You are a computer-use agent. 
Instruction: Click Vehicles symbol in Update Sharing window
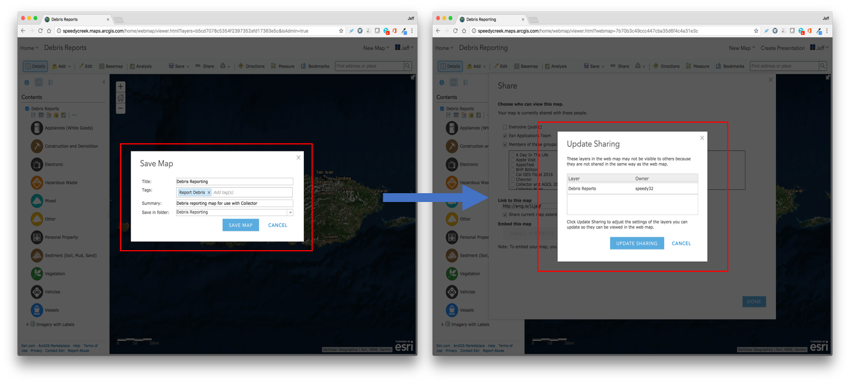tap(452, 291)
